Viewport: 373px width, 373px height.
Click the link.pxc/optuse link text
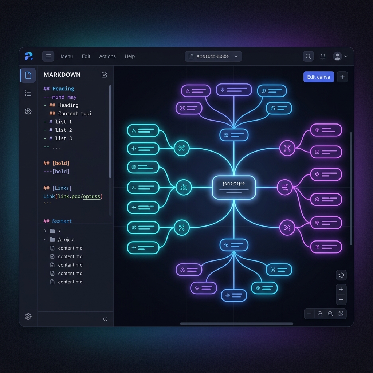pyautogui.click(x=79, y=196)
